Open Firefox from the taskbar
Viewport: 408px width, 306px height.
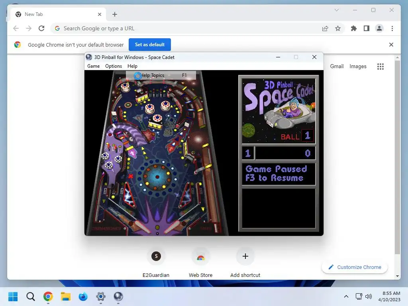(83, 296)
